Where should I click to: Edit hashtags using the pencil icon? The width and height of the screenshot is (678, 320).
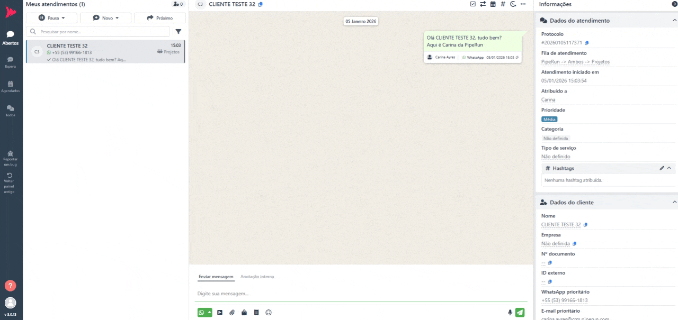[662, 168]
